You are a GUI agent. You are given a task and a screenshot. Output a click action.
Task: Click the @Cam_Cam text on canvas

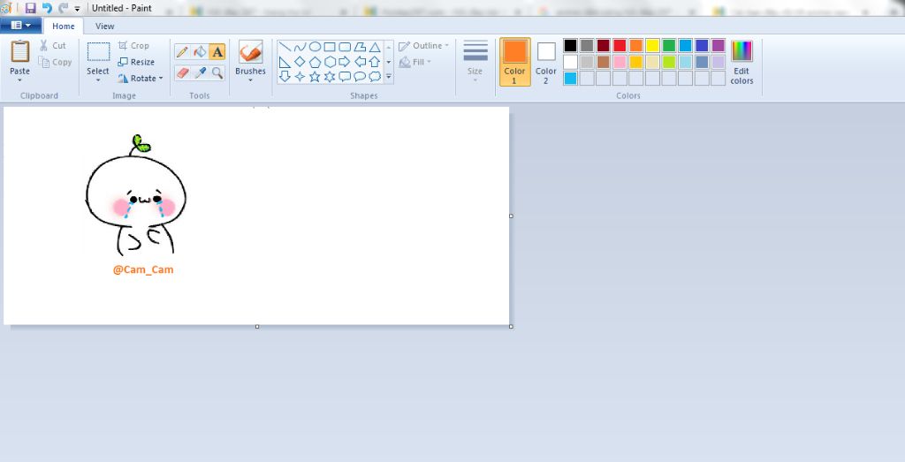tap(143, 269)
